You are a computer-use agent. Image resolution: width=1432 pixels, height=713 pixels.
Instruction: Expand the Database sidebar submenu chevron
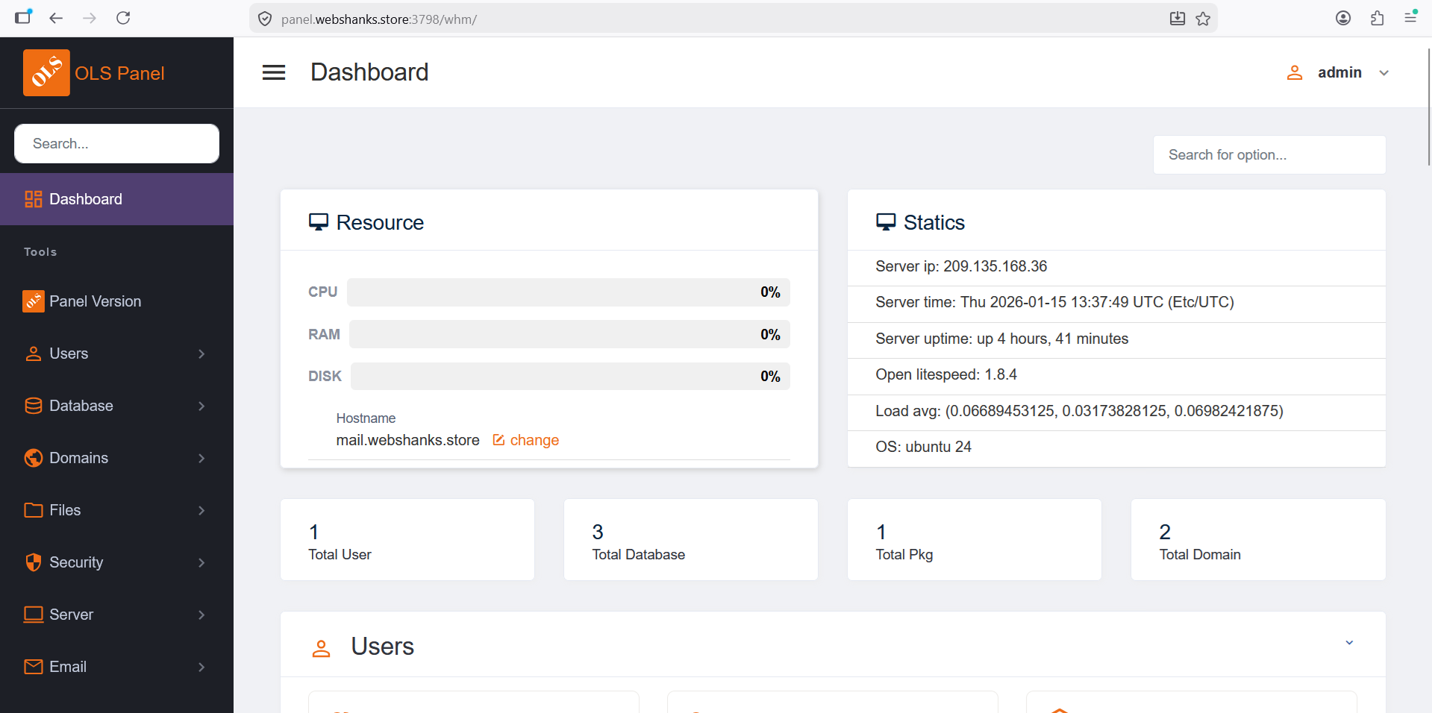(201, 406)
